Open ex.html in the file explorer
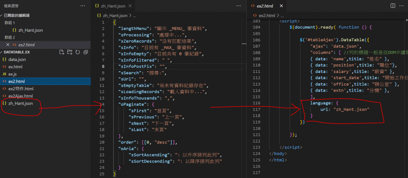The width and height of the screenshot is (408, 178). click(x=16, y=67)
